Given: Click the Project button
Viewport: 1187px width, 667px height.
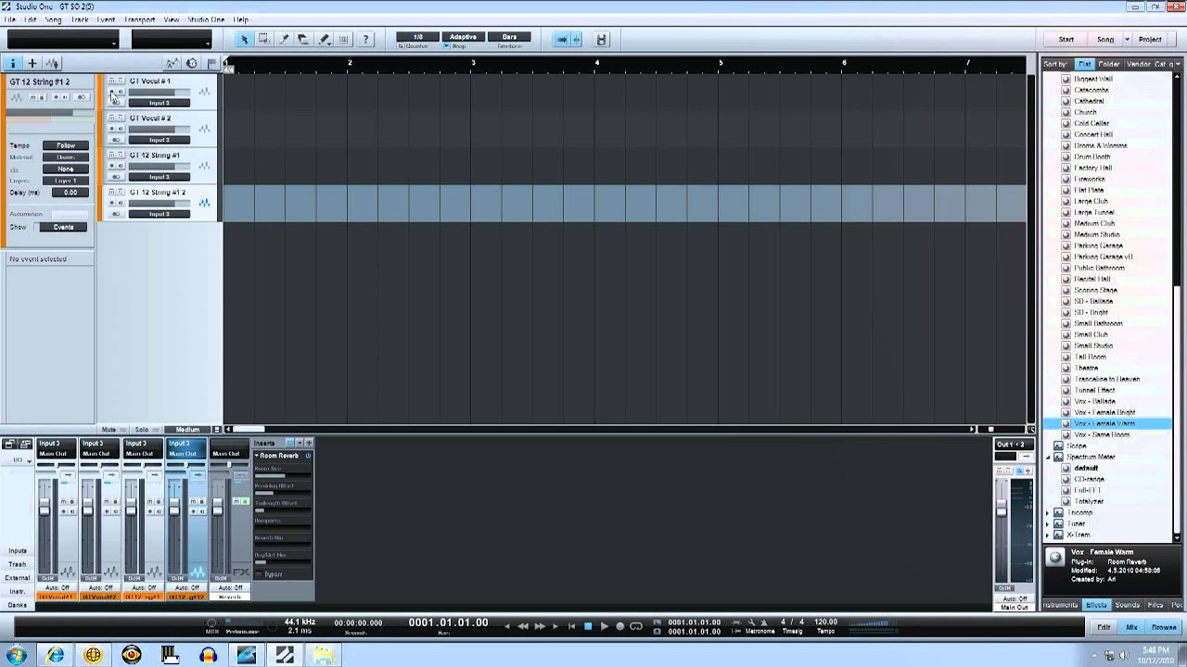Looking at the screenshot, I should (1150, 40).
